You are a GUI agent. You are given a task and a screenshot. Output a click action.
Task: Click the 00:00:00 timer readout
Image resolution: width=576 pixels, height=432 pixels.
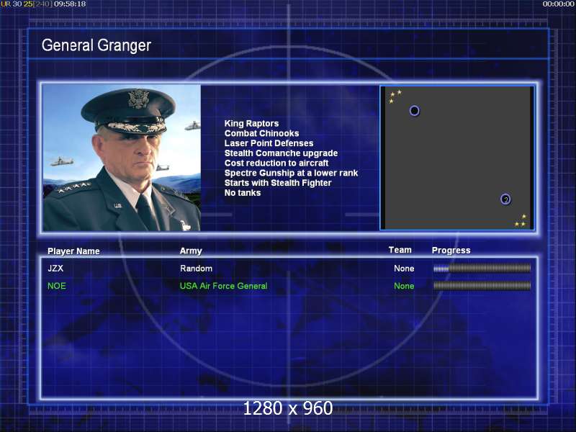tap(559, 4)
